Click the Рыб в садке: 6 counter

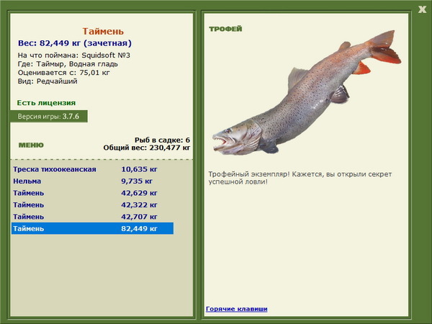(x=162, y=140)
